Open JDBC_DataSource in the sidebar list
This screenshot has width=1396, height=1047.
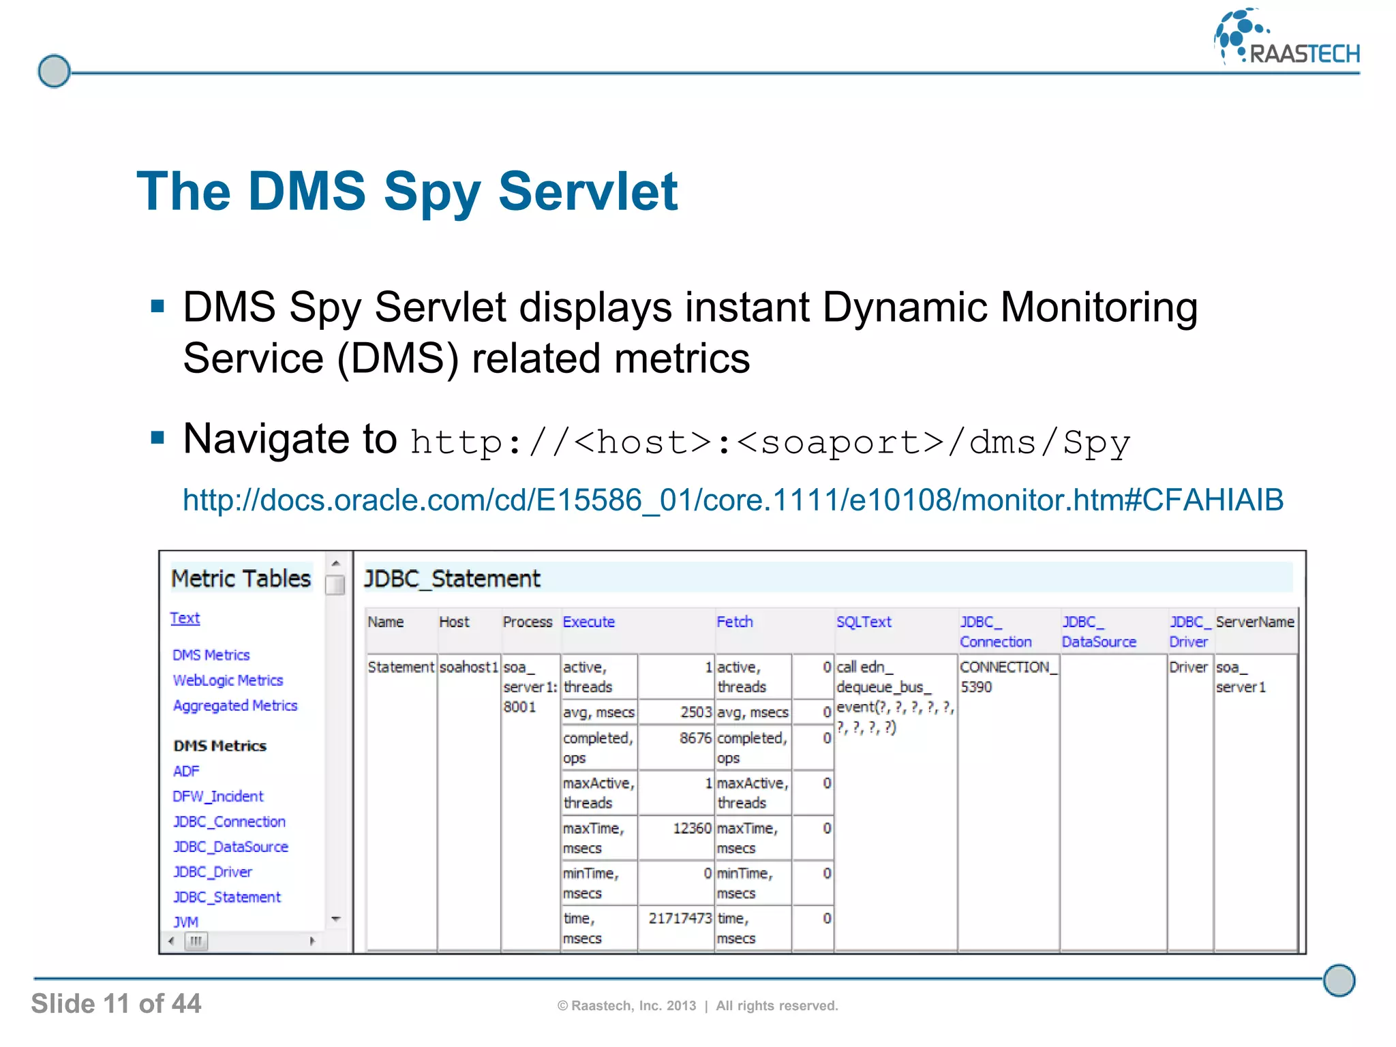230,847
